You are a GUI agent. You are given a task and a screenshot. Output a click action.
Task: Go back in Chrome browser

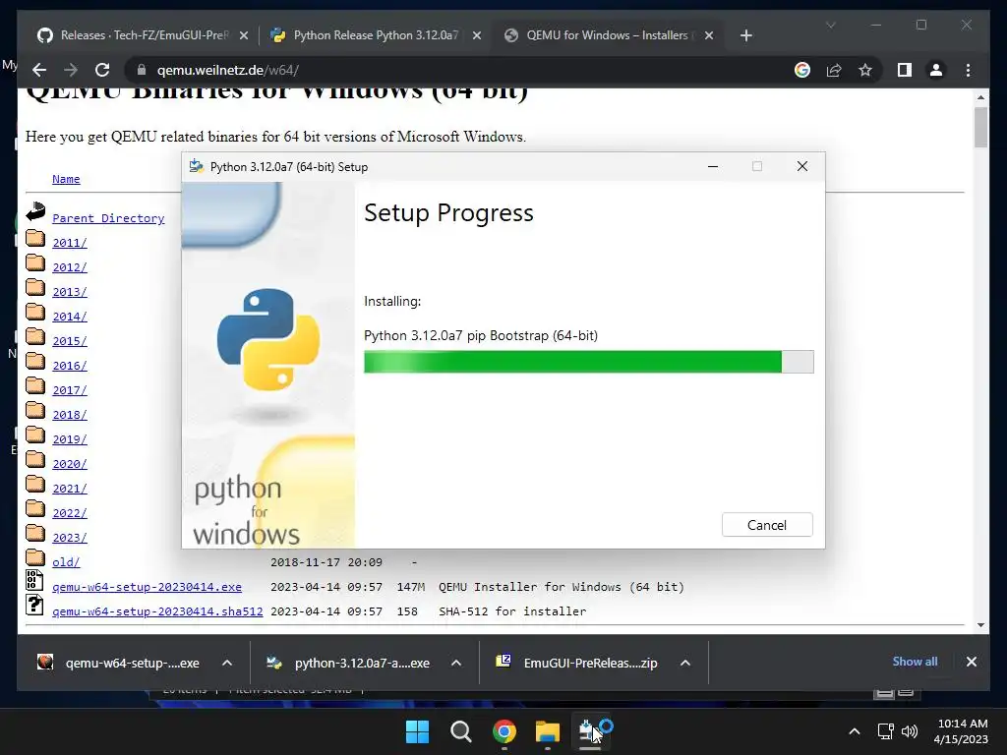[39, 70]
